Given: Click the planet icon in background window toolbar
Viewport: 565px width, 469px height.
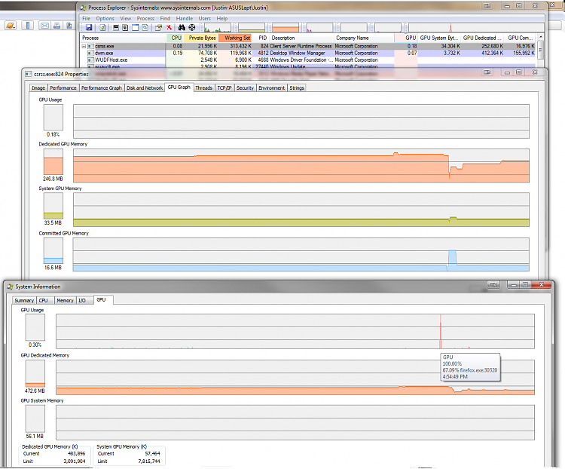Looking at the screenshot, I should point(11,26).
